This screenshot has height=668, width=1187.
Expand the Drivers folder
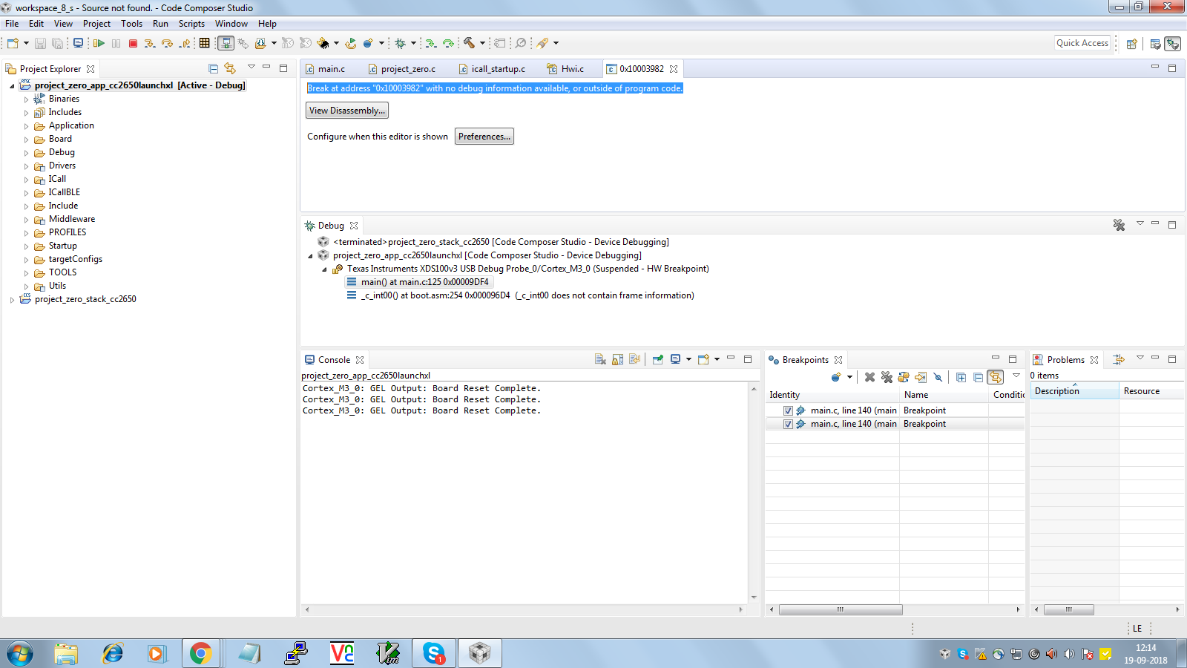26,166
